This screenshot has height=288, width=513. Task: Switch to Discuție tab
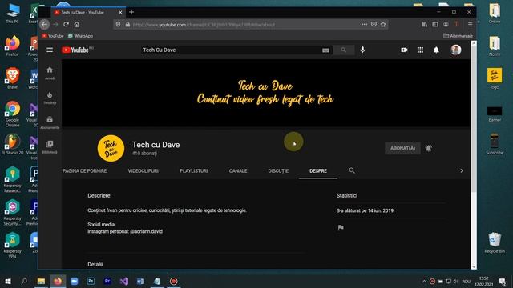click(x=278, y=170)
